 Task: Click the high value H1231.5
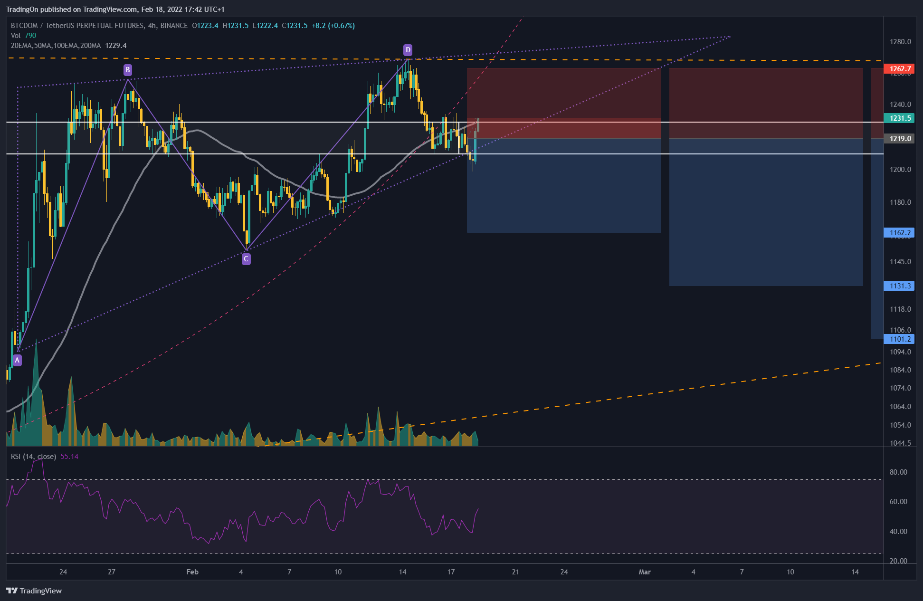coord(236,26)
